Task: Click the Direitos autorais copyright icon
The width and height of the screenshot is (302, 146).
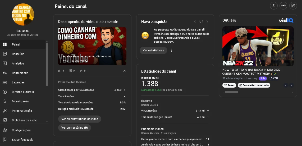Action: tap(5, 92)
